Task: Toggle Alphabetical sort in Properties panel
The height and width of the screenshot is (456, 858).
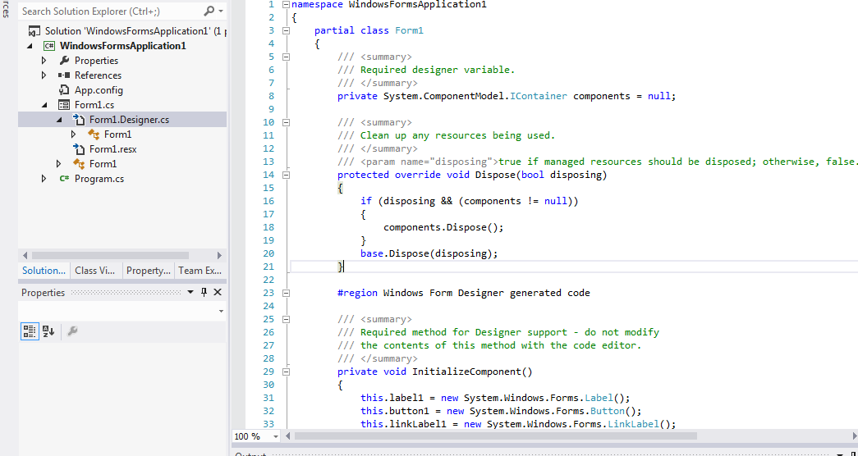Action: point(48,331)
